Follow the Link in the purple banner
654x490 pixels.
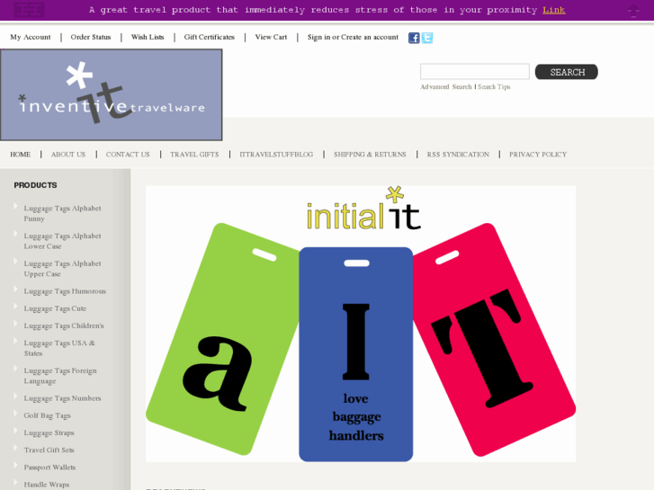553,10
